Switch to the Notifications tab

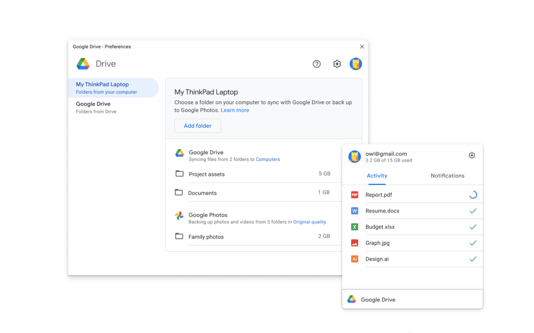pyautogui.click(x=447, y=176)
